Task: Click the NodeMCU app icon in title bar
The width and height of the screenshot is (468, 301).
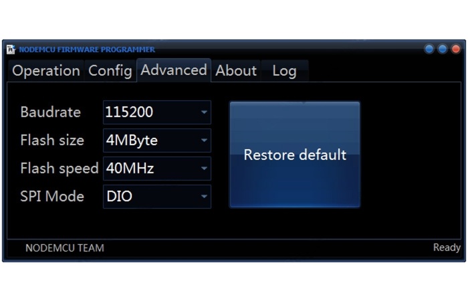Action: [x=11, y=49]
